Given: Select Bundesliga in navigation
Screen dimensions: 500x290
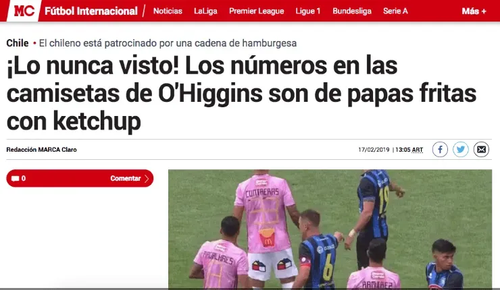Looking at the screenshot, I should (352, 11).
